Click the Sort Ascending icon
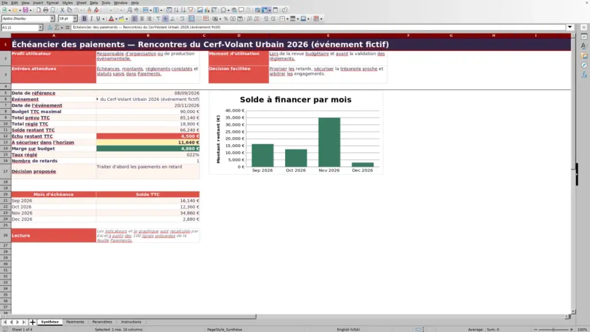 176,10
